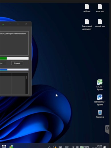
Task: Open the "колі акк" text file
Action: pyautogui.click(x=100, y=8)
